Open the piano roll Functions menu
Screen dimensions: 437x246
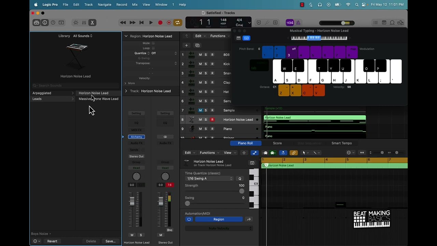tap(209, 153)
